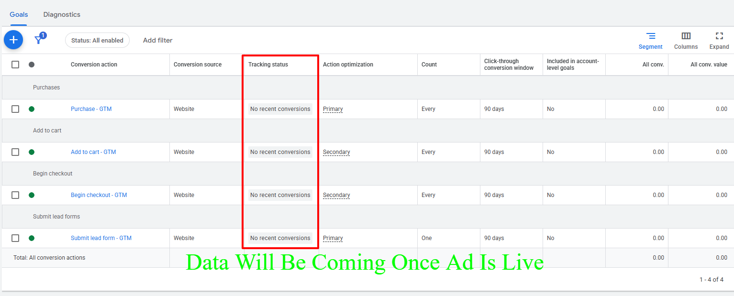Image resolution: width=734 pixels, height=296 pixels.
Task: Check the Add to cart - GTM row checkbox
Action: click(15, 152)
